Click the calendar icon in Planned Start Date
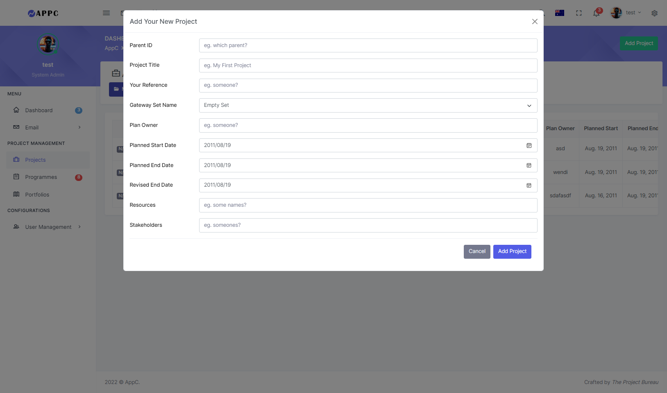This screenshot has width=667, height=393. point(529,145)
